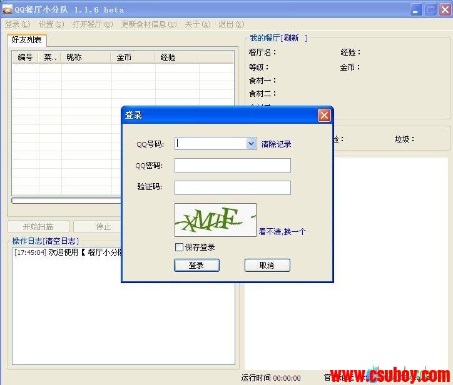Select the 好友列表 tab
This screenshot has width=453, height=385.
(x=26, y=40)
